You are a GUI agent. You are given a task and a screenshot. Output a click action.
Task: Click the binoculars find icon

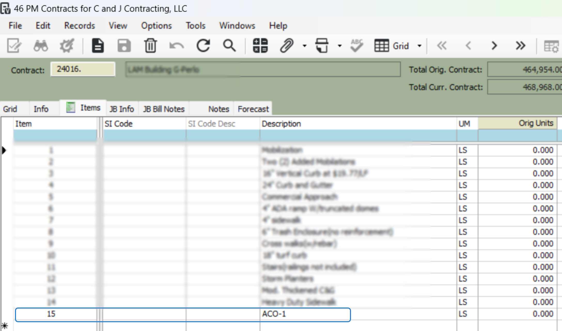(41, 46)
